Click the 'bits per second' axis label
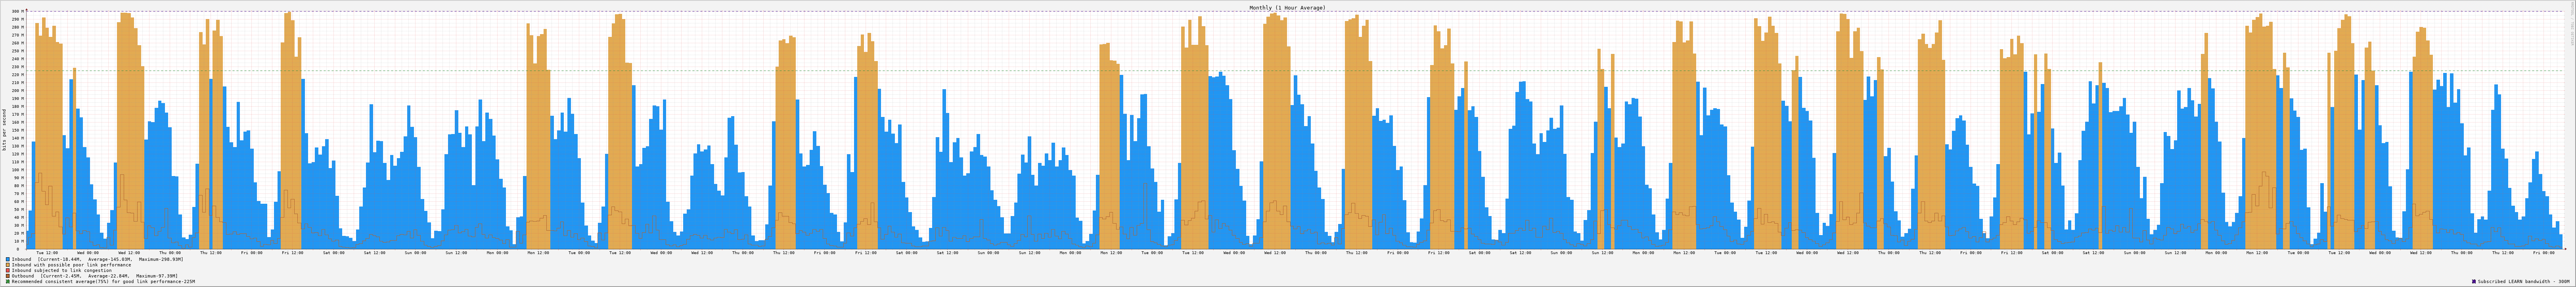Image resolution: width=2576 pixels, height=287 pixels. pyautogui.click(x=4, y=130)
